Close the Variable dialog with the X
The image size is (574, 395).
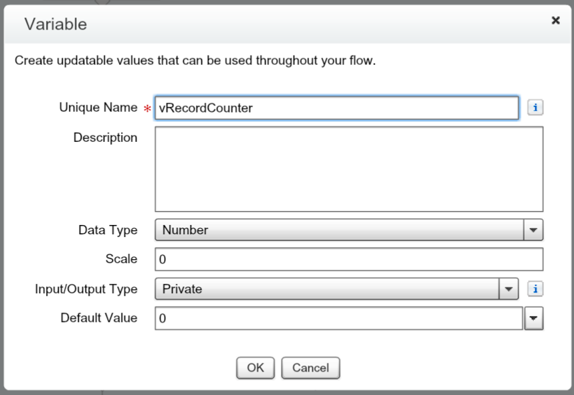[x=555, y=20]
